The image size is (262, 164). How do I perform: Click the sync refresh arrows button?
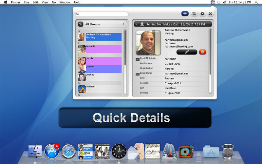[194, 13]
